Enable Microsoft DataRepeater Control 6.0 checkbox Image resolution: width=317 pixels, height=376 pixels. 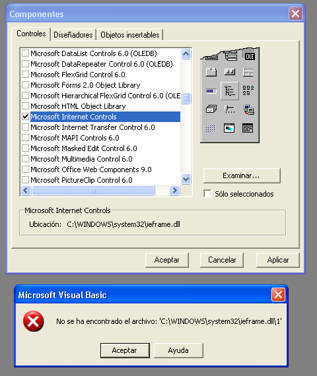25,63
